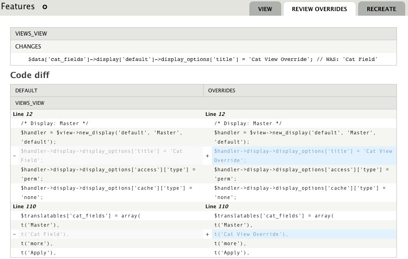Click the ['cache']['type'] line in OVERRIDES column
The width and height of the screenshot is (408, 259).
click(300, 193)
